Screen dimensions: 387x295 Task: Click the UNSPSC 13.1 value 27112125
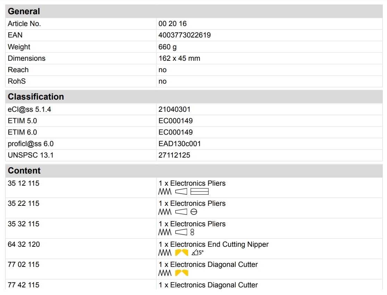point(174,155)
